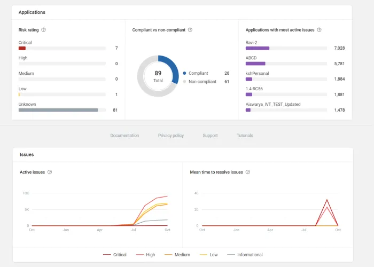Go to the Support link
The image size is (374, 267).
(210, 136)
